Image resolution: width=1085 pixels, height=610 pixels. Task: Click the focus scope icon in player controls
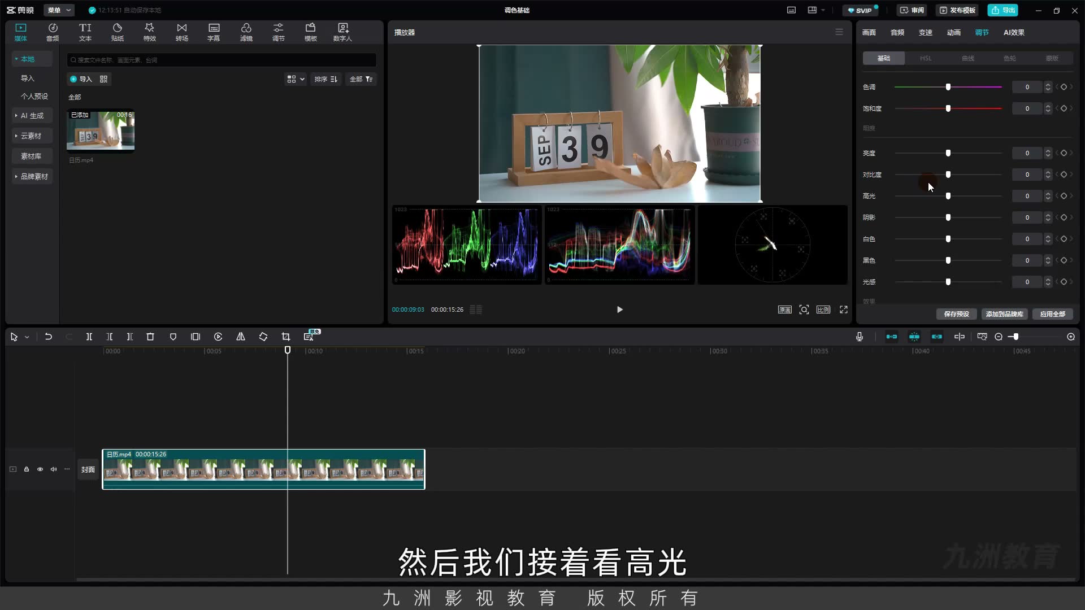804,310
